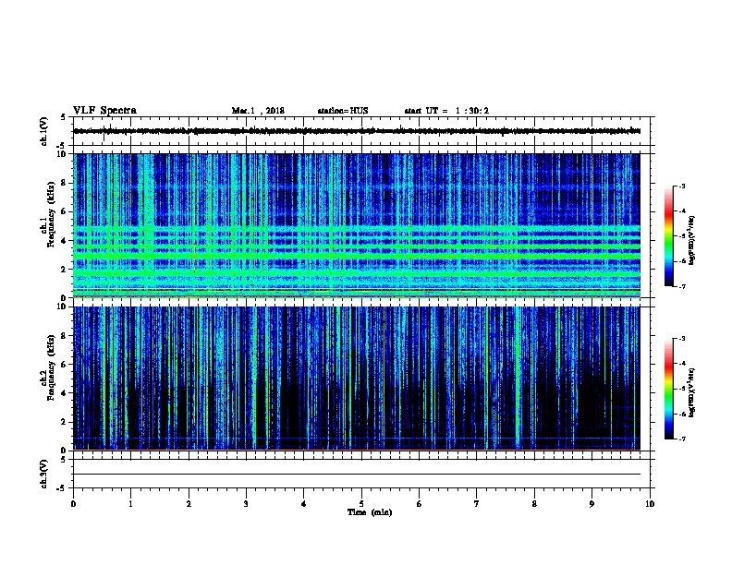Click the "station=HUS" header label
732x565 pixels.
point(343,111)
